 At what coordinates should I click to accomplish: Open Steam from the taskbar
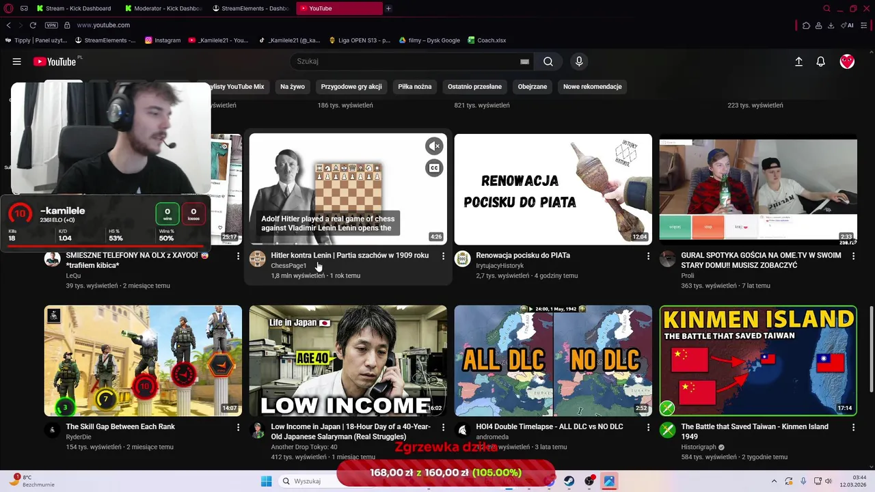569,481
